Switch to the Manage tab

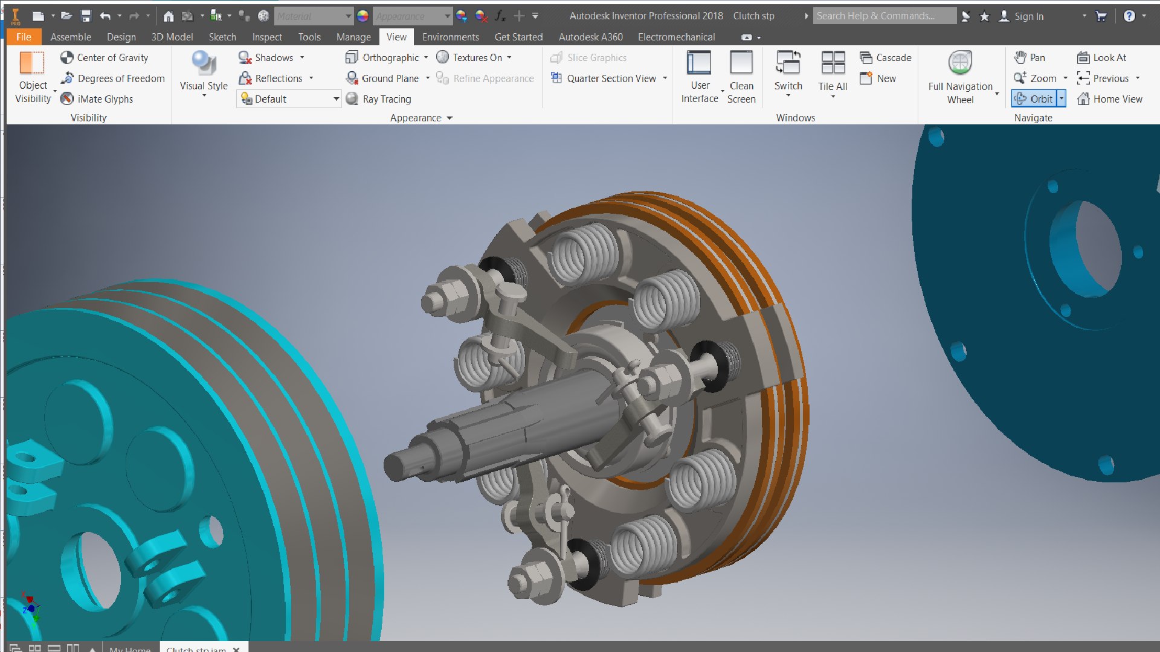tap(353, 37)
